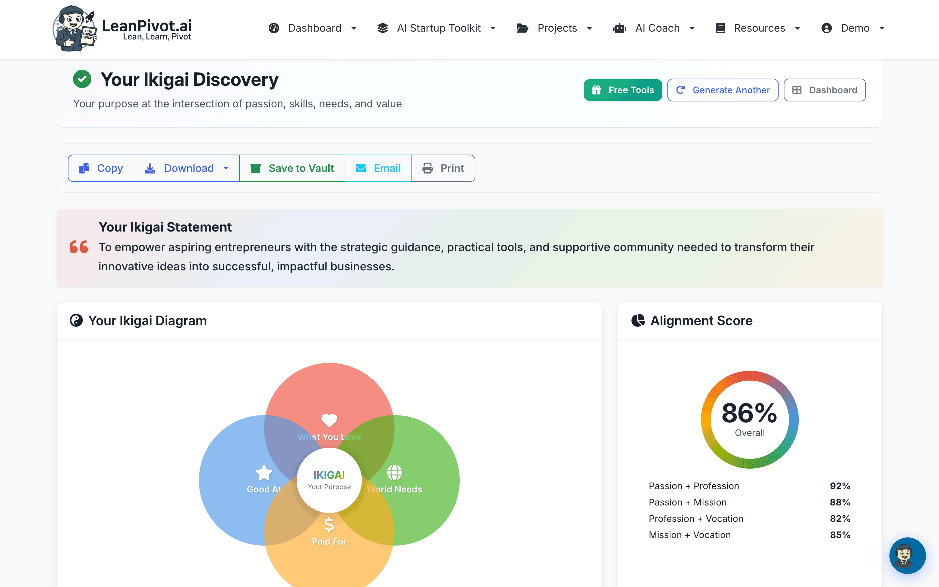This screenshot has height=587, width=939.
Task: Click the Dashboard button near Generate Another
Action: pyautogui.click(x=825, y=90)
